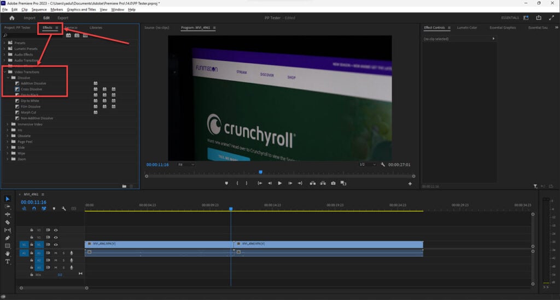Click the Lift button
The width and height of the screenshot is (560, 300).
coord(313,183)
